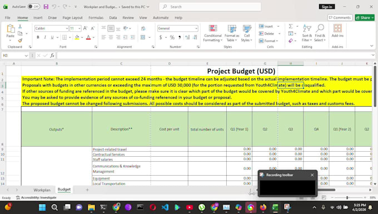
Task: Open the Windows Start button on taskbar
Action: pos(42,207)
